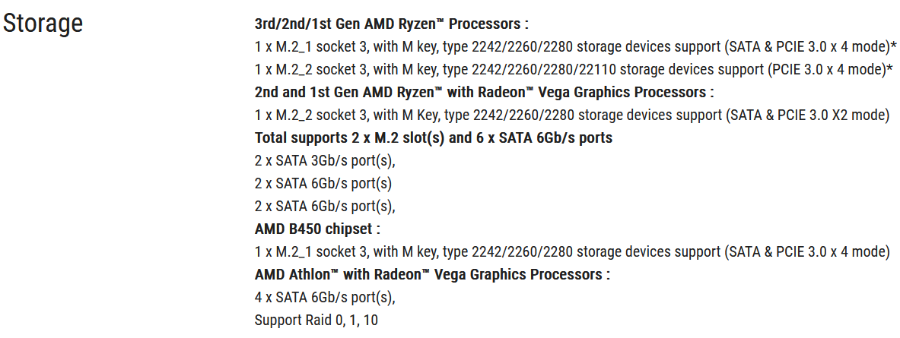Image resolution: width=900 pixels, height=338 pixels.
Task: Click the SATA 6Gb/s line directly below the 3Gb/s line
Action: pyautogui.click(x=323, y=183)
